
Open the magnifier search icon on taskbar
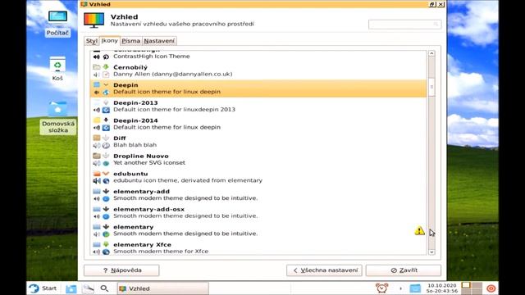(x=104, y=288)
